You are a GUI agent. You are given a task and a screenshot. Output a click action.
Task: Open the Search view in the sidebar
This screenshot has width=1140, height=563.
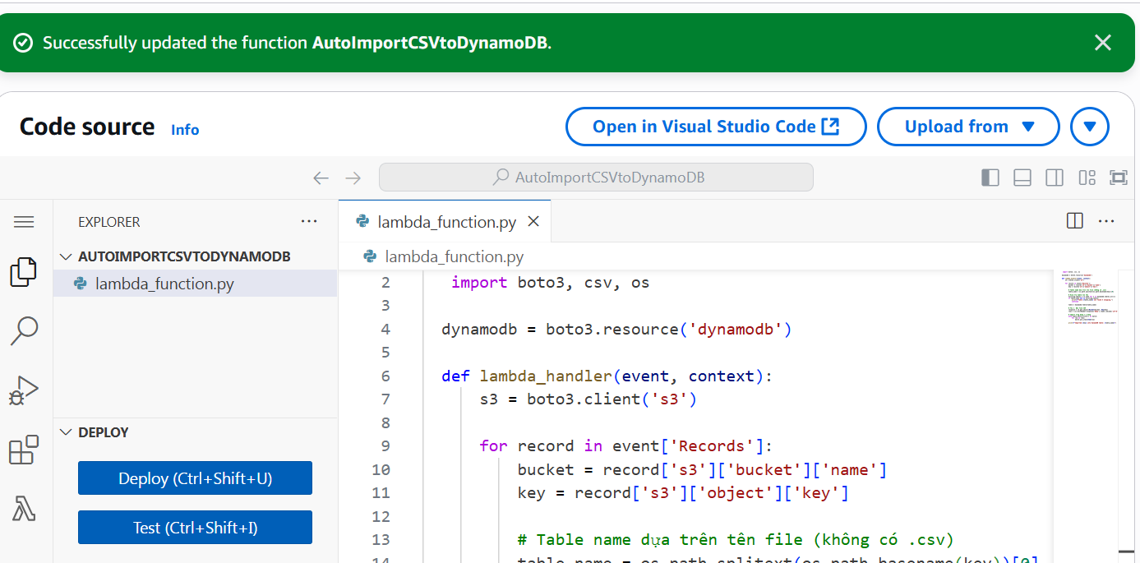click(x=24, y=330)
